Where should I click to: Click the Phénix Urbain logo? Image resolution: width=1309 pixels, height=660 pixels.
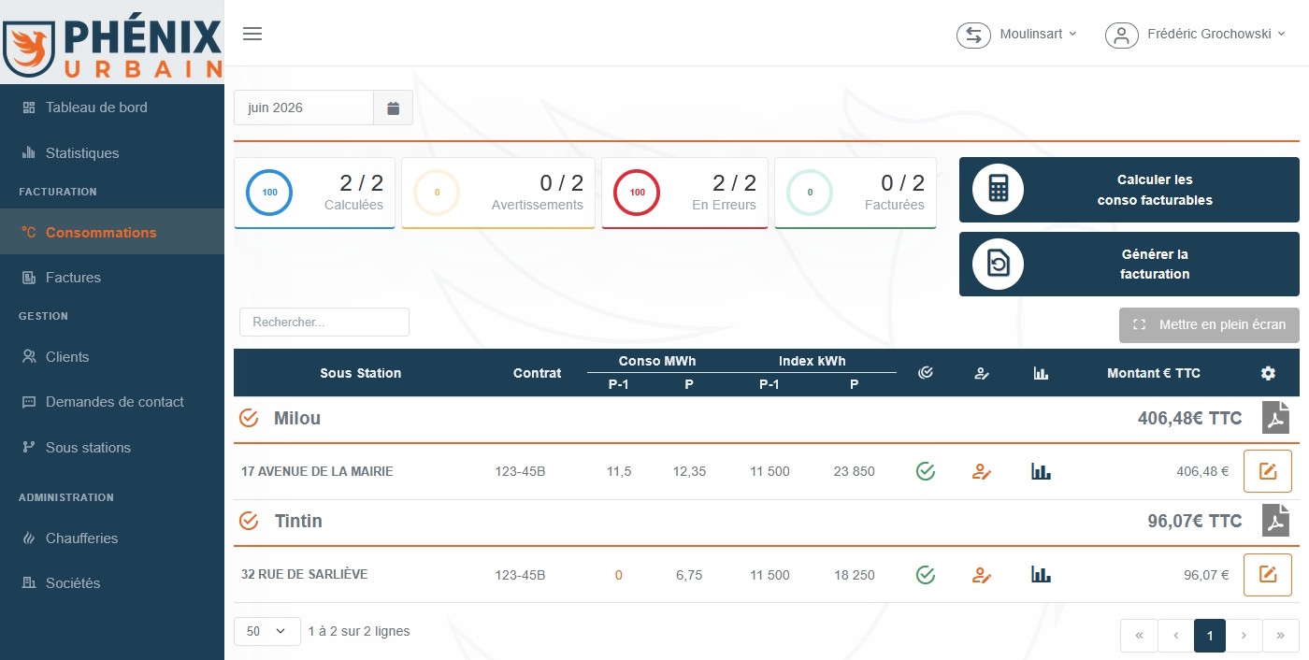pos(112,42)
